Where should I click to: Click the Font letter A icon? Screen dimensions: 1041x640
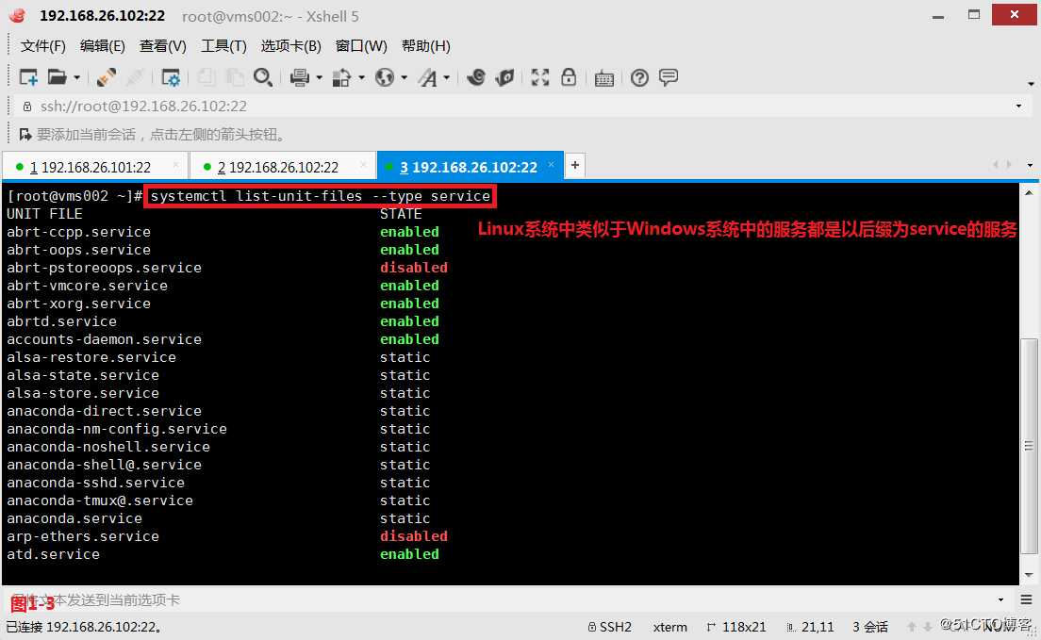click(x=428, y=77)
